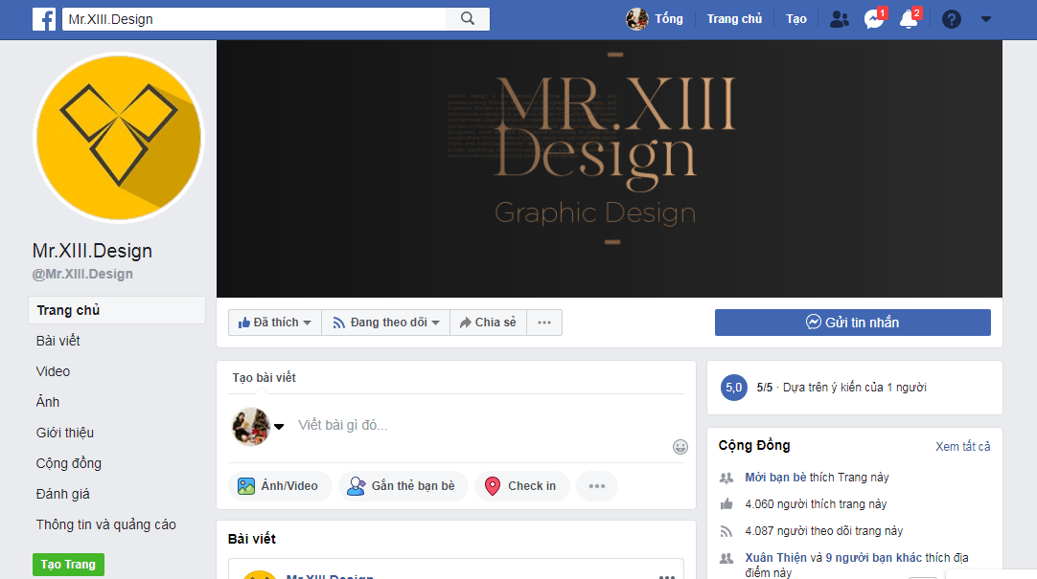The image size is (1037, 579).
Task: Click the Gắn thẻ bạn bè button
Action: click(x=403, y=486)
